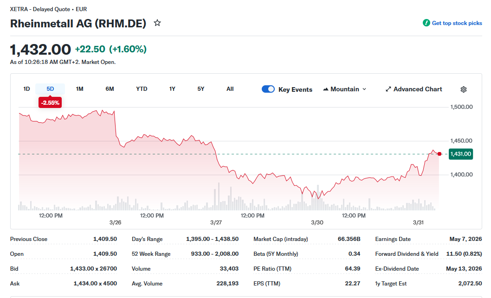Select the 1D time range
Screen dimensions: 491x298
pos(26,89)
